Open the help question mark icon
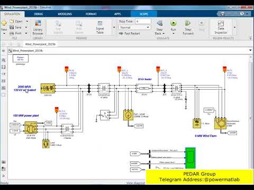The width and height of the screenshot is (254, 190). click(242, 14)
